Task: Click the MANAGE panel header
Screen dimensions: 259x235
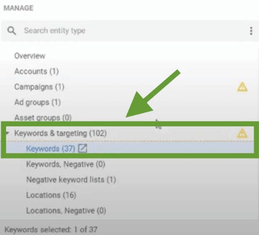Action: click(18, 8)
